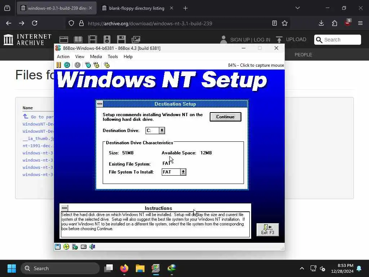Image resolution: width=369 pixels, height=277 pixels.
Task: Click the 86Box taskbar icon
Action: coord(156,268)
